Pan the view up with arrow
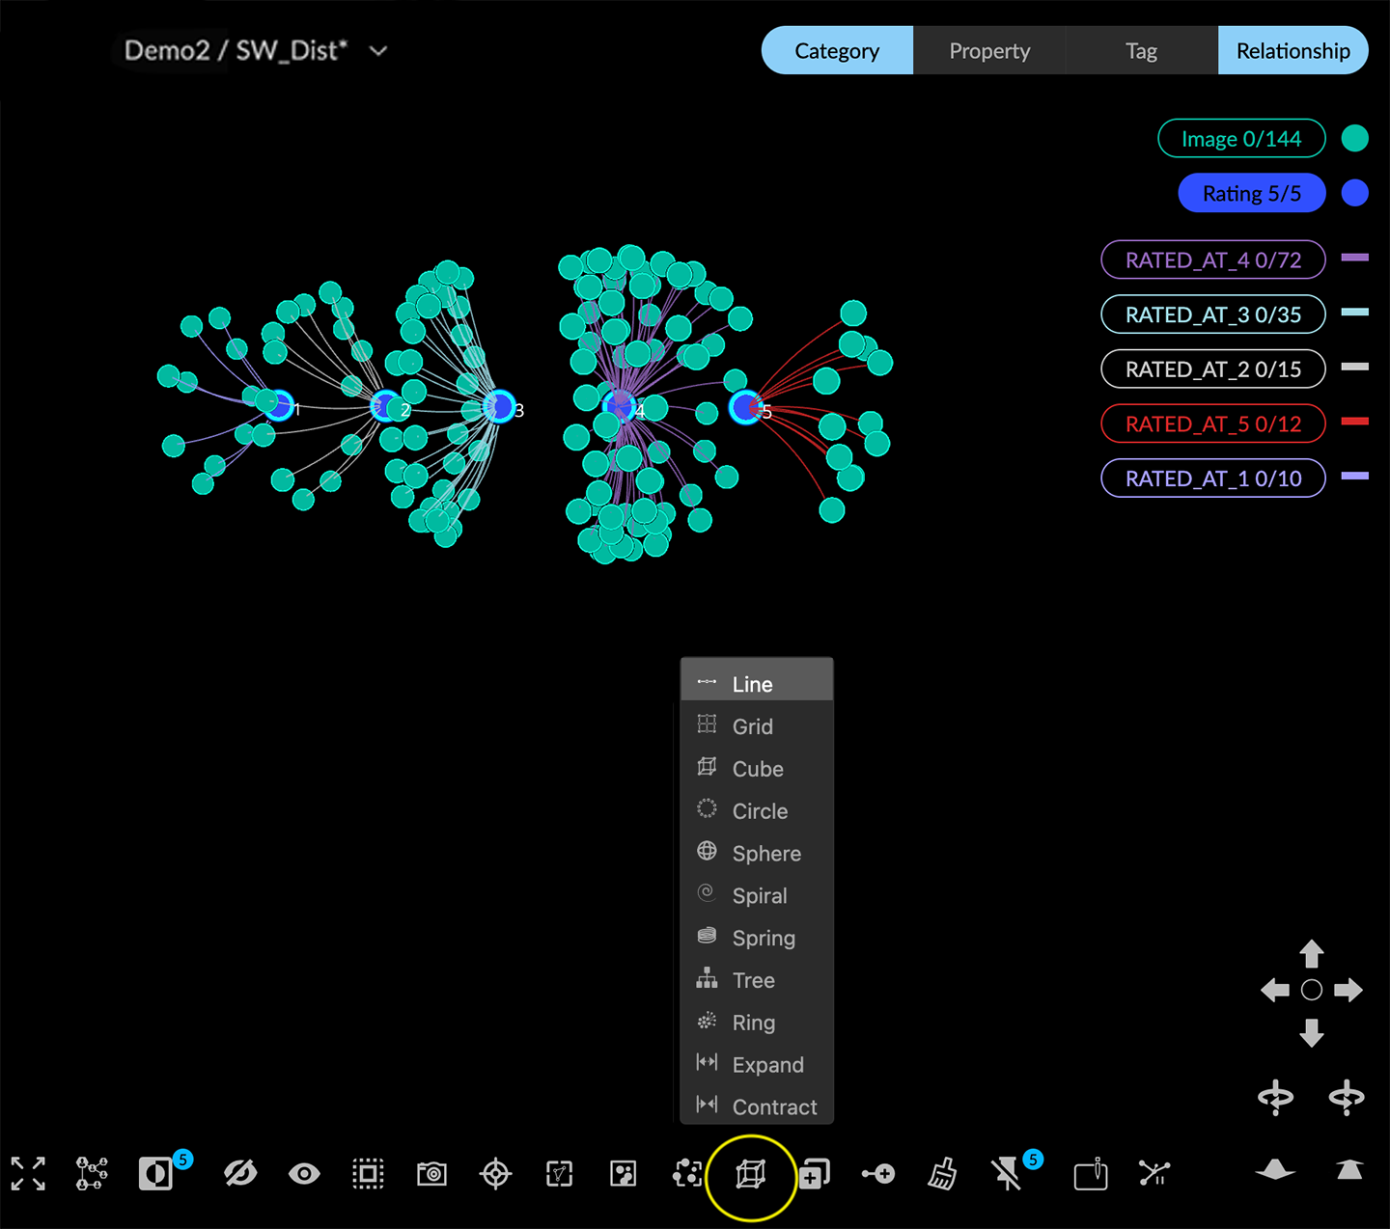The height and width of the screenshot is (1229, 1390). 1311,953
